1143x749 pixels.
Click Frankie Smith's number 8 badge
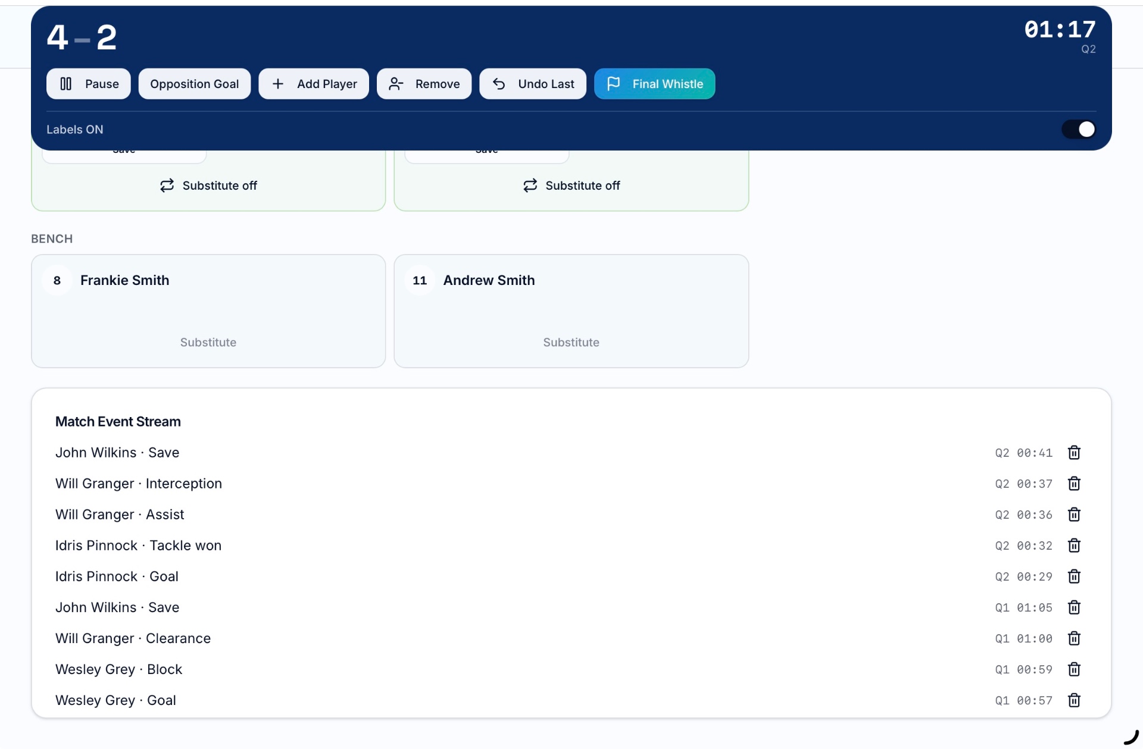click(57, 280)
